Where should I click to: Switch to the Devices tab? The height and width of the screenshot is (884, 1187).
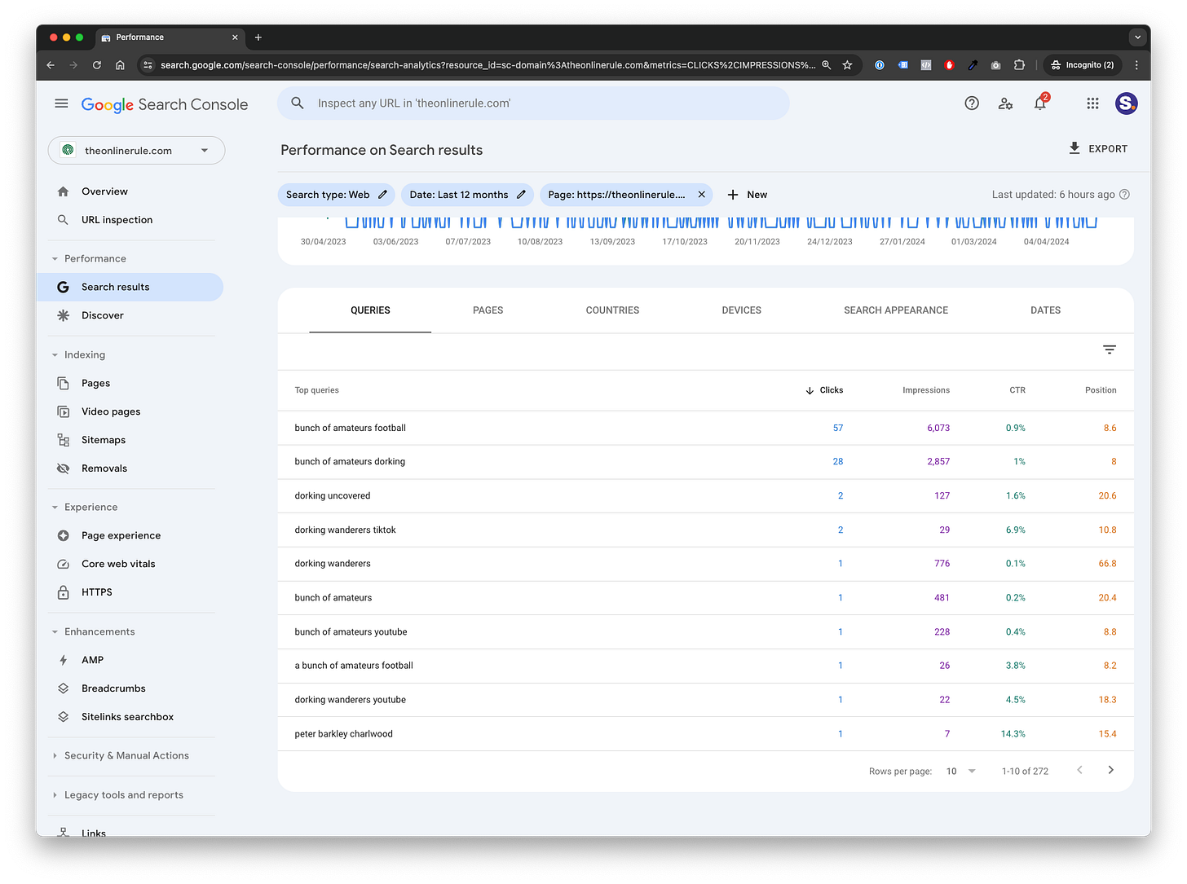741,310
